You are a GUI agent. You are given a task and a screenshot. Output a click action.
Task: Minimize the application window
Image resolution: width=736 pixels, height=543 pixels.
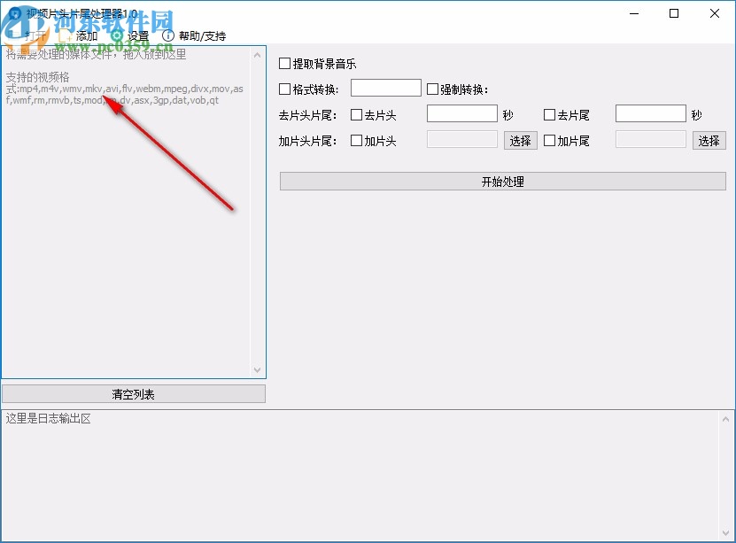point(634,13)
